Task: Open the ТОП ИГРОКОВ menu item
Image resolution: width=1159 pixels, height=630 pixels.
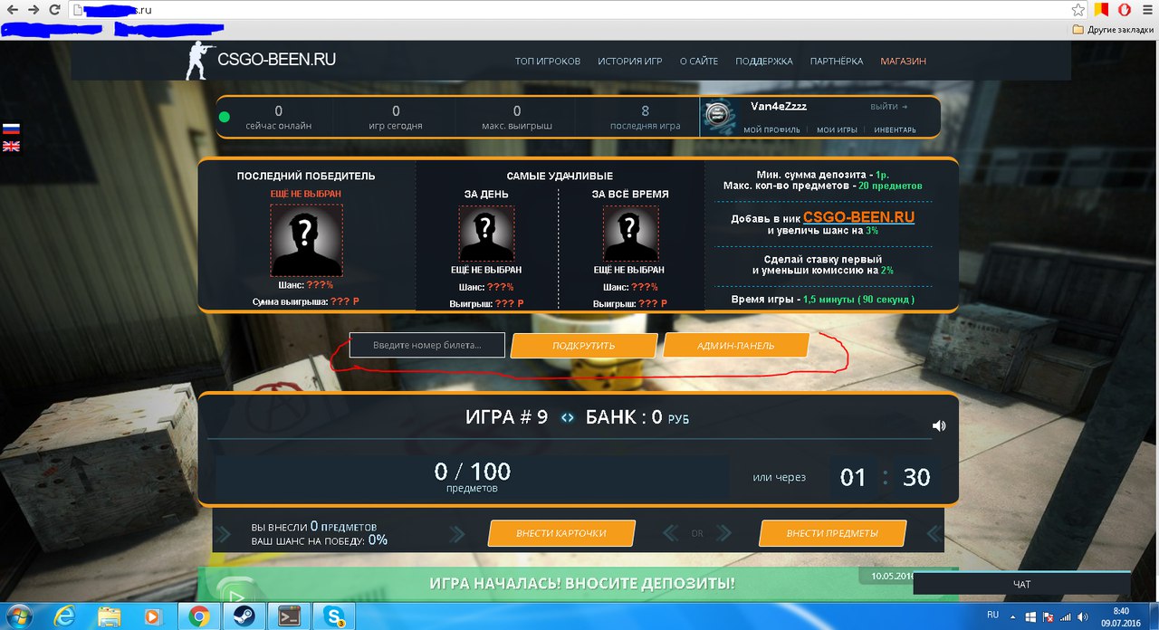Action: tap(547, 62)
